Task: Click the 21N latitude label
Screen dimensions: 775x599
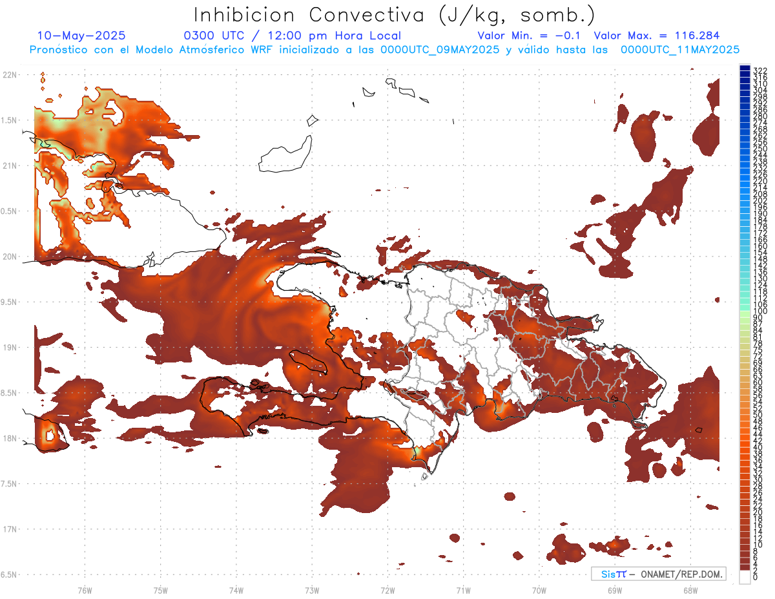Action: (9, 165)
